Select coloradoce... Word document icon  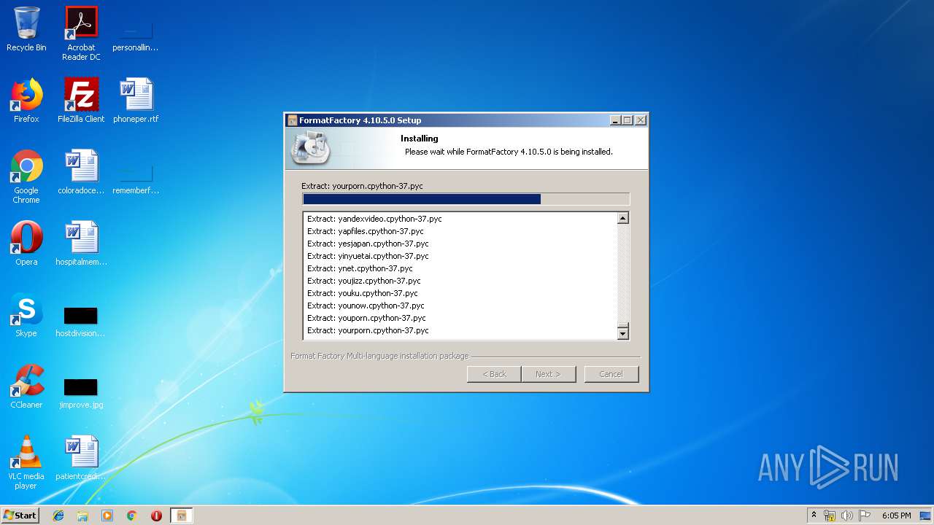(x=81, y=172)
